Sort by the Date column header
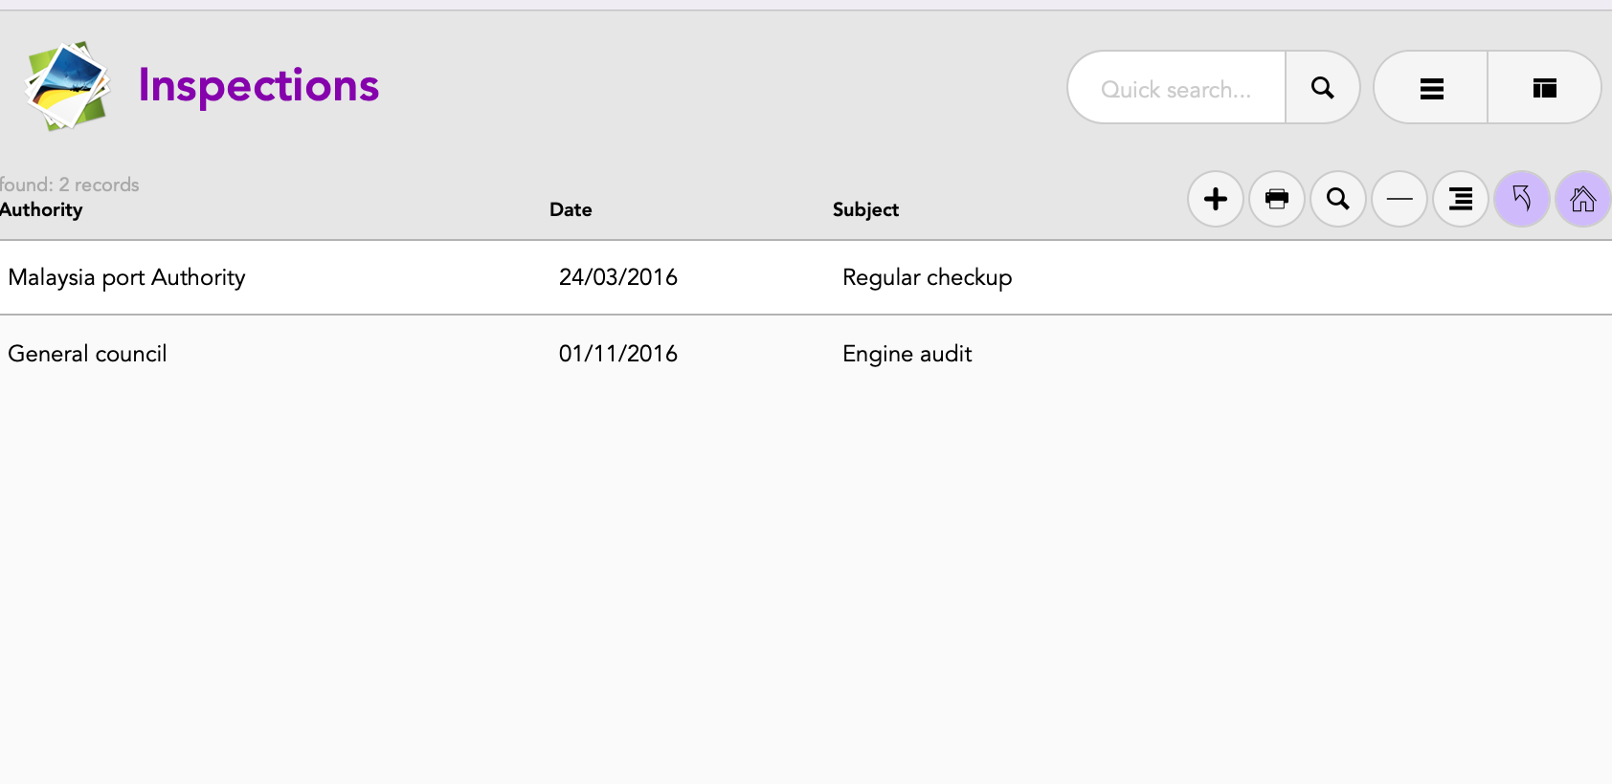The height and width of the screenshot is (784, 1612). click(x=571, y=209)
